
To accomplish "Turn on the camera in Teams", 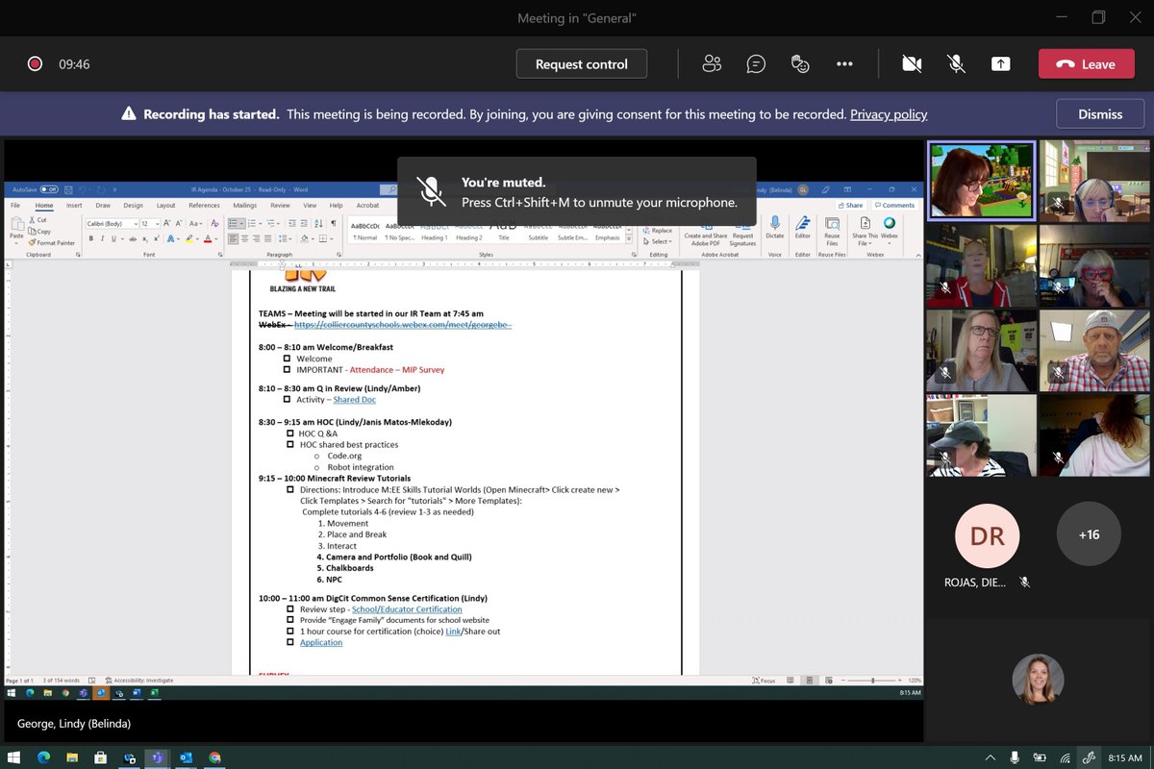I will 912,63.
